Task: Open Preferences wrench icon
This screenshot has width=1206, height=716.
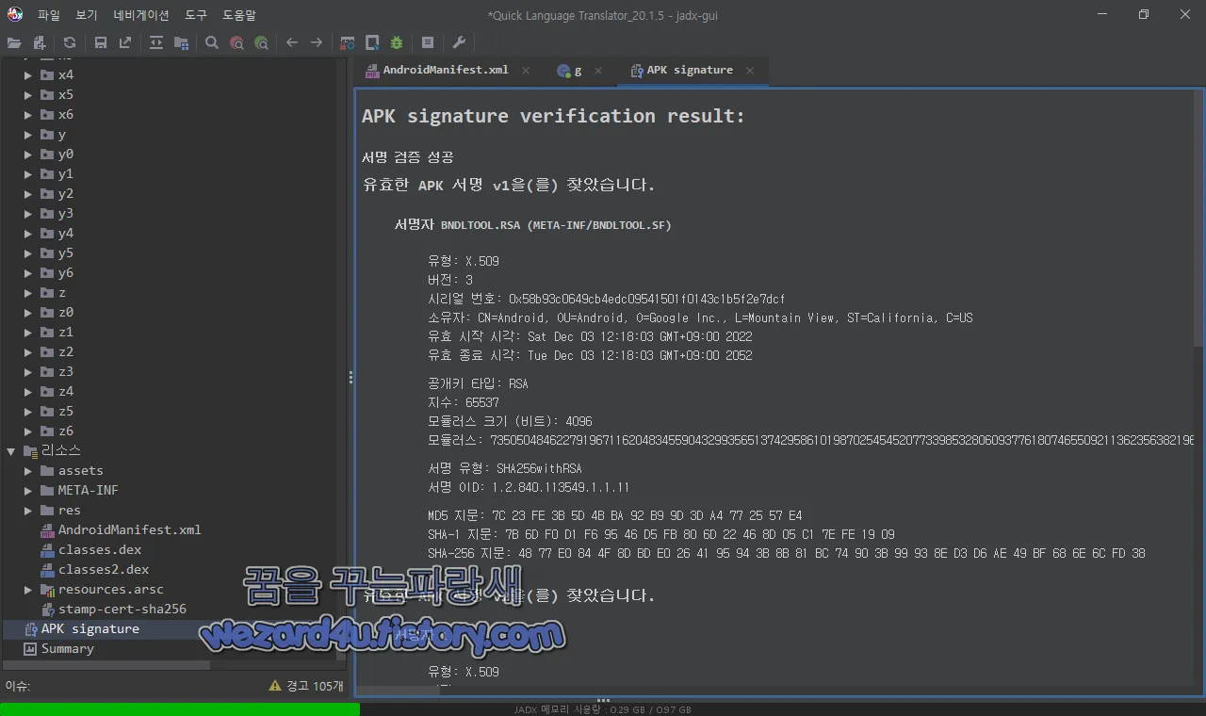Action: (x=459, y=42)
